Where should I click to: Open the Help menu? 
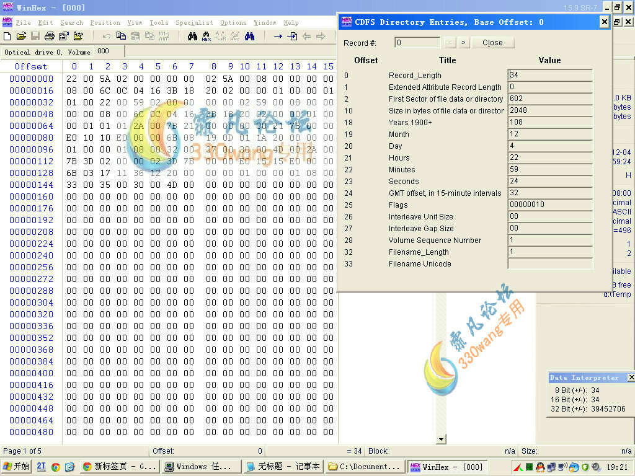291,22
